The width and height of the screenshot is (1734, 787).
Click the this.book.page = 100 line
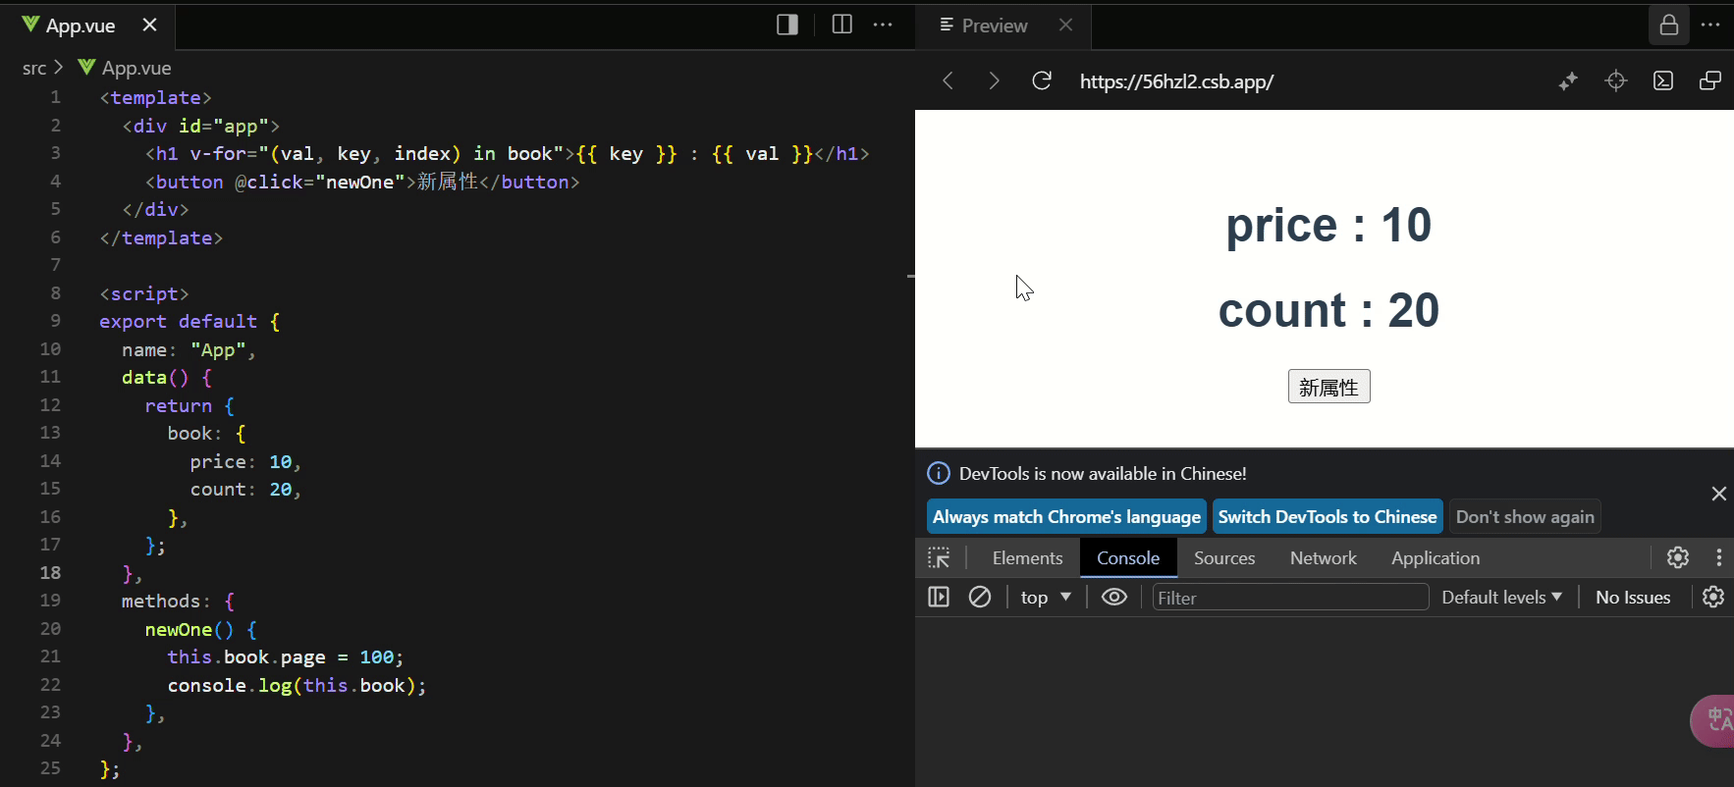click(285, 656)
